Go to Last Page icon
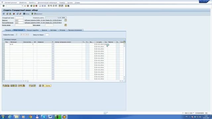The height and width of the screenshot is (119, 212). click(x=56, y=6)
